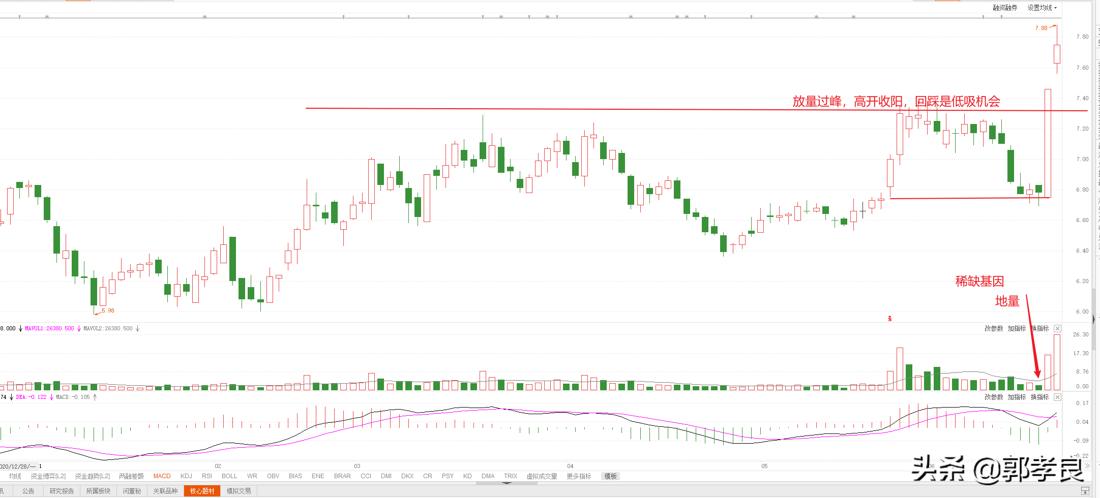Image resolution: width=1100 pixels, height=498 pixels.
Task: Select the KDJ indicator tab
Action: [186, 476]
